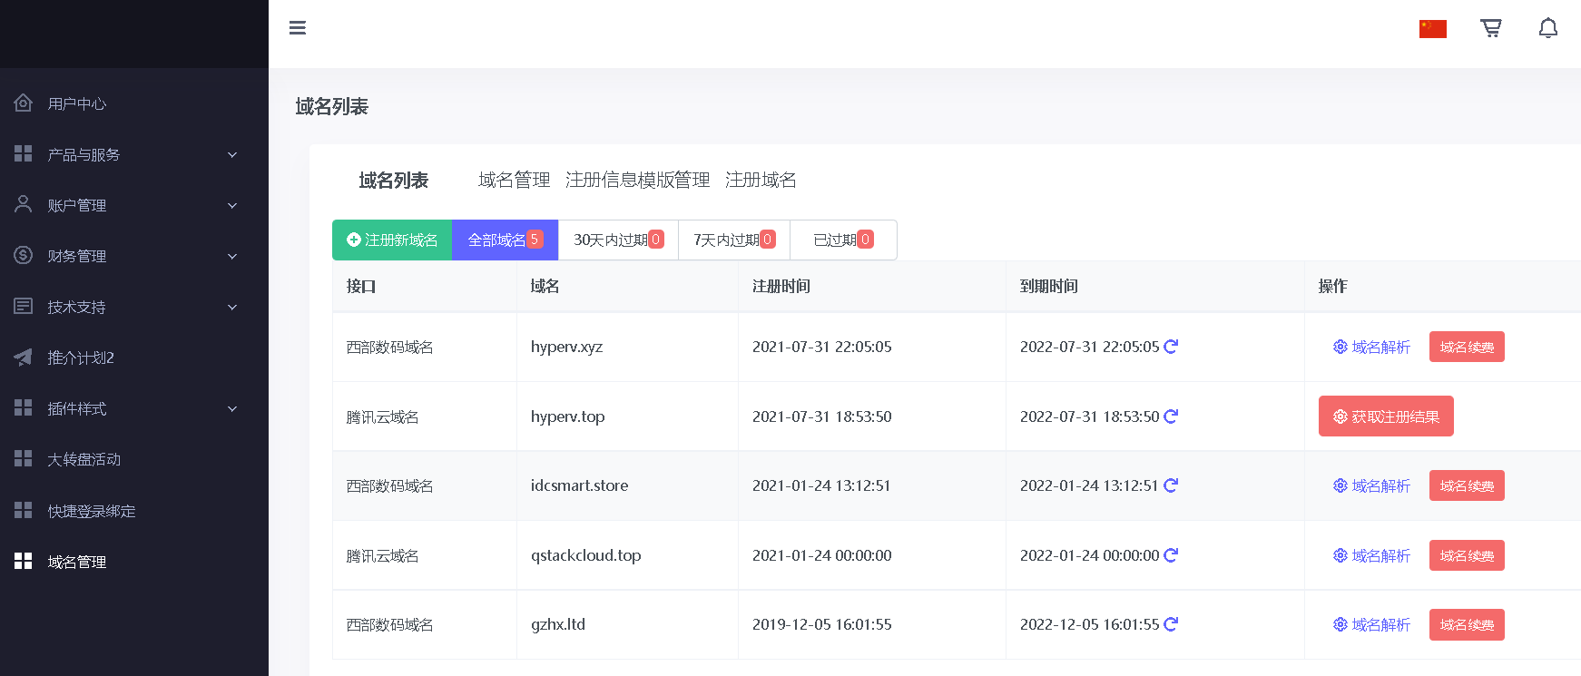The image size is (1581, 676).
Task: Click the Chinese flag language icon
Action: (x=1433, y=29)
